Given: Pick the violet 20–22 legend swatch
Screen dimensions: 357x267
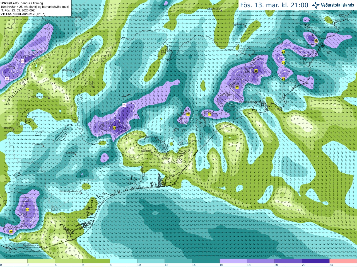Looking at the screenshot, I should [x=288, y=261].
